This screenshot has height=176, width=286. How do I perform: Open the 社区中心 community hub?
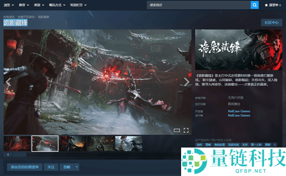[272, 22]
